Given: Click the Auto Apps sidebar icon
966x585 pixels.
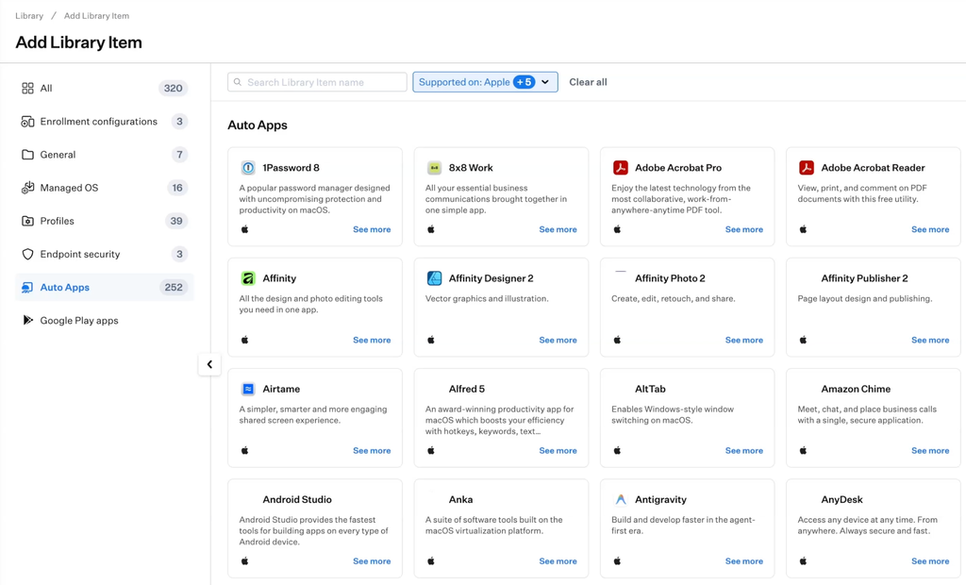Looking at the screenshot, I should click(x=27, y=287).
